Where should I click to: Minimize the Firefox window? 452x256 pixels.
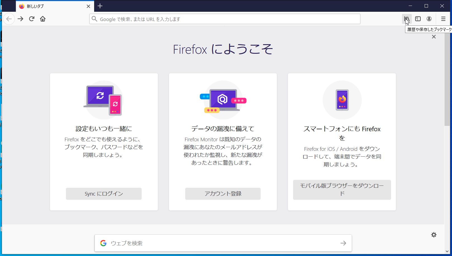point(410,6)
